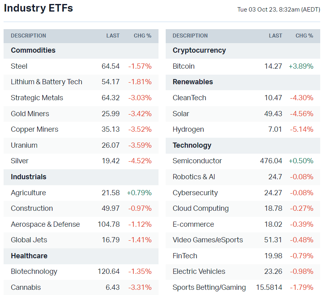Open the Steel ETF row
Viewport: 323px width, 295px height.
pos(19,66)
